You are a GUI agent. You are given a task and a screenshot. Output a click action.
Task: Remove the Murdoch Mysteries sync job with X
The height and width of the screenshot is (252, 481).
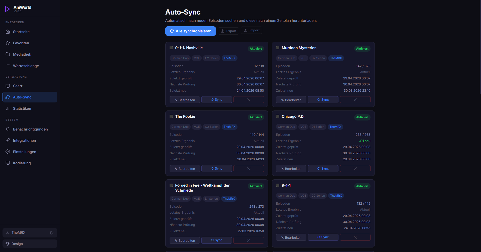(355, 100)
